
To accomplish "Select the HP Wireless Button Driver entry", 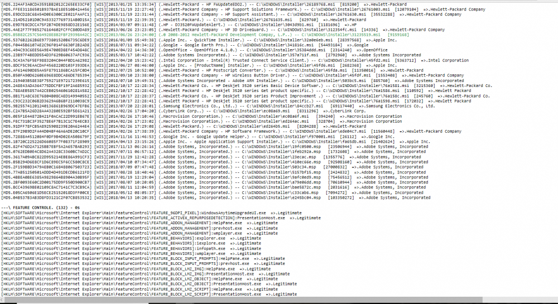I will pos(232,75).
